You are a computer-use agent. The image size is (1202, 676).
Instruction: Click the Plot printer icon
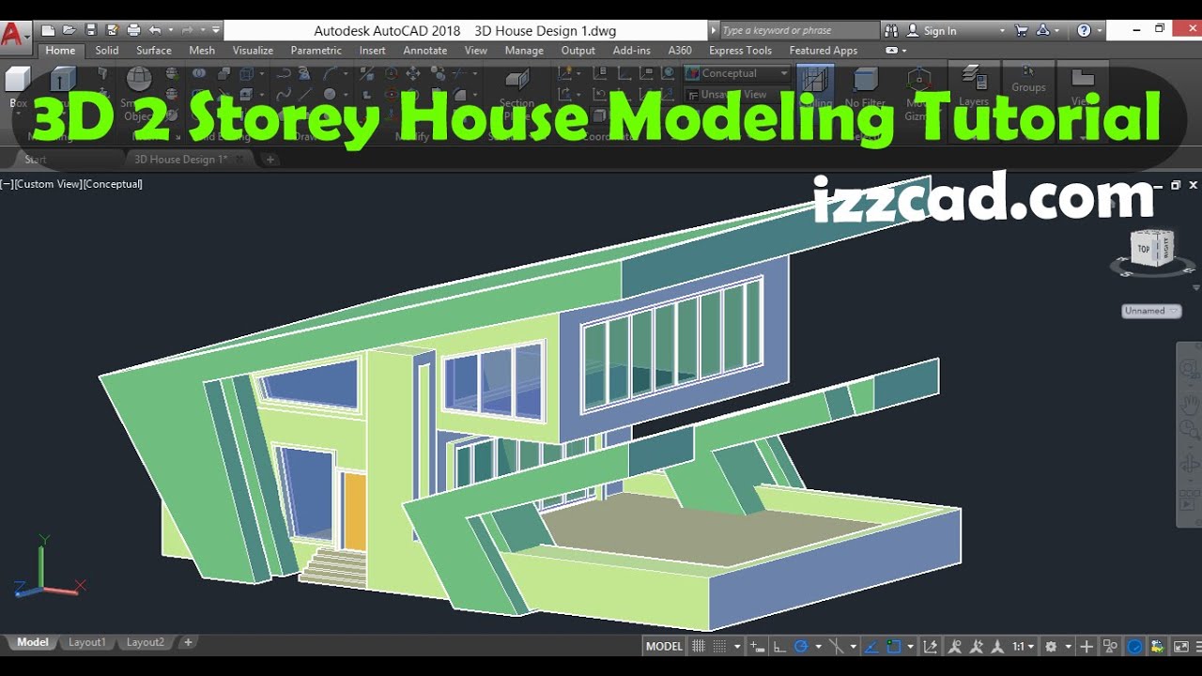pyautogui.click(x=133, y=30)
